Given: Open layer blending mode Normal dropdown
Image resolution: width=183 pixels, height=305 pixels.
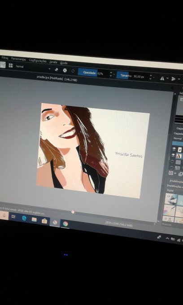Looking at the screenshot, I should point(178,139).
